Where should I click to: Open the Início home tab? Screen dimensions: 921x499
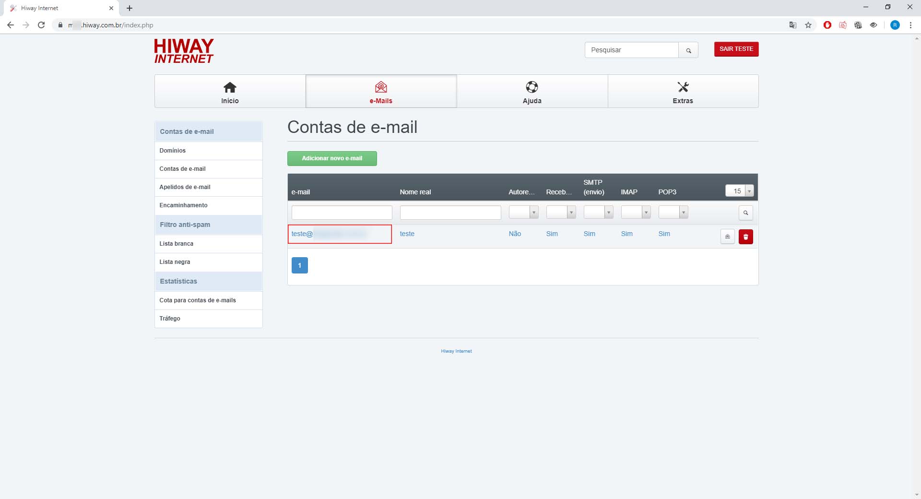click(230, 91)
